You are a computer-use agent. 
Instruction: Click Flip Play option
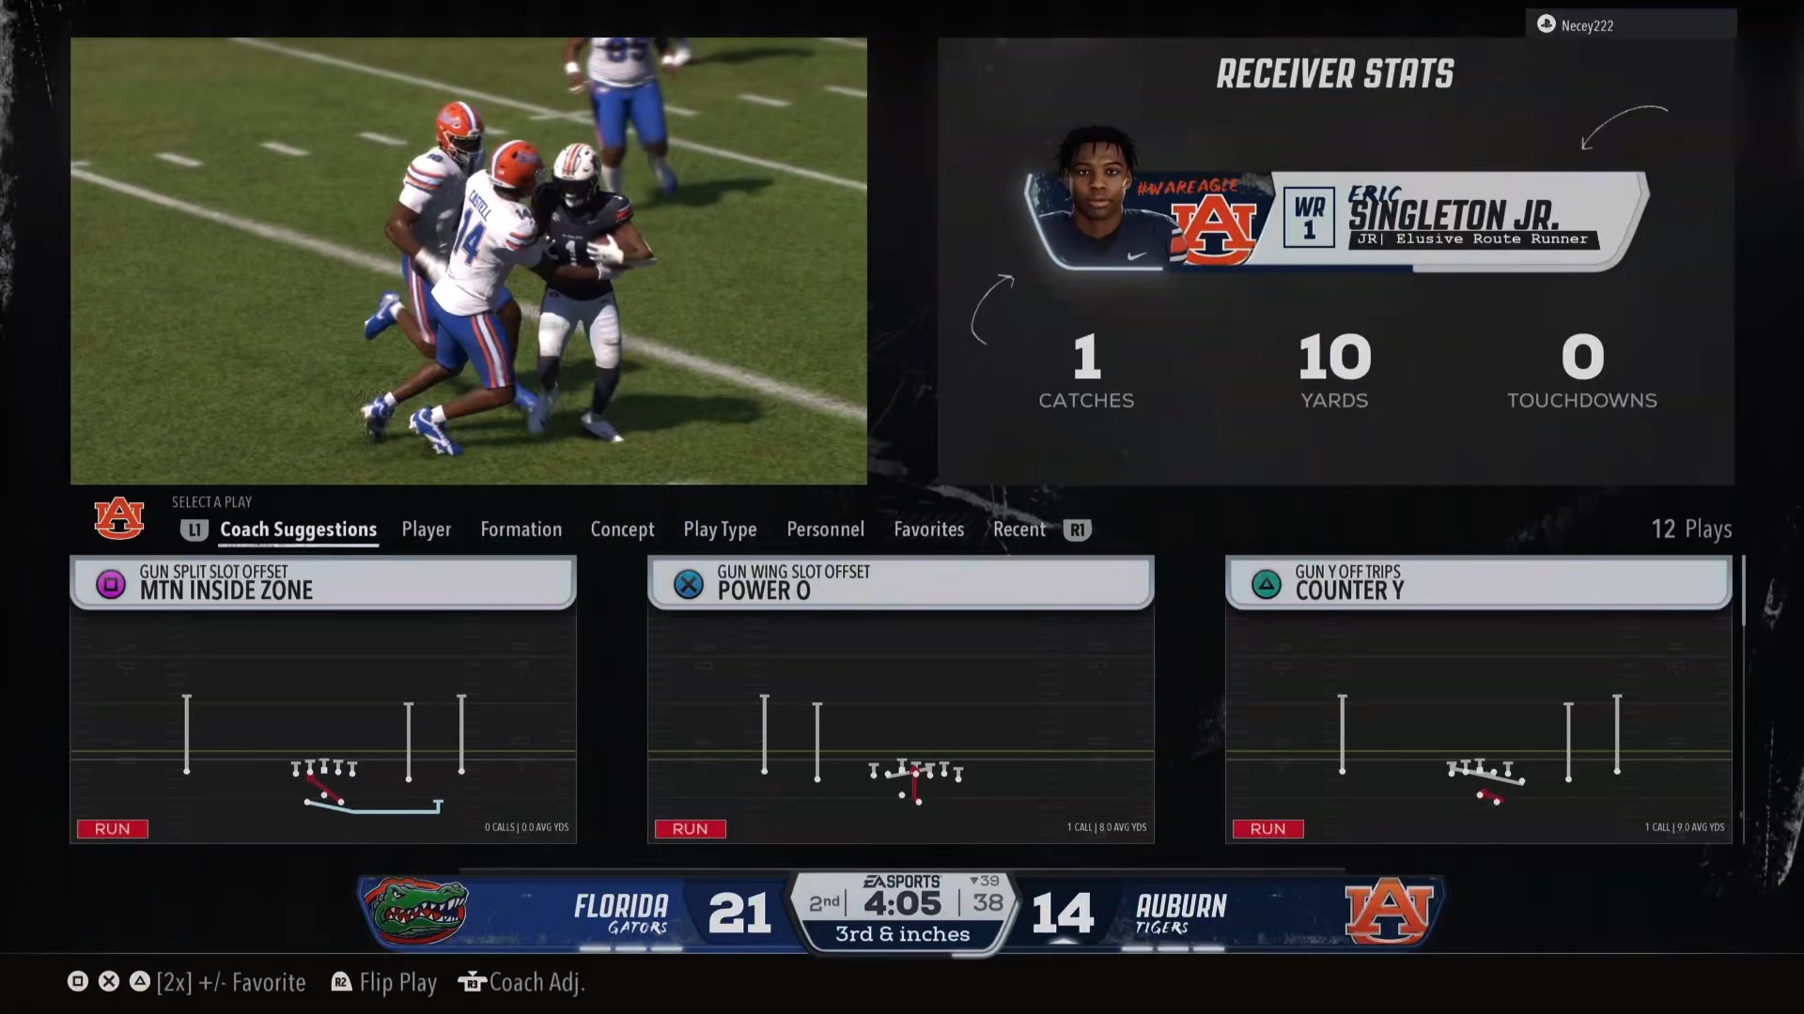pyautogui.click(x=398, y=982)
